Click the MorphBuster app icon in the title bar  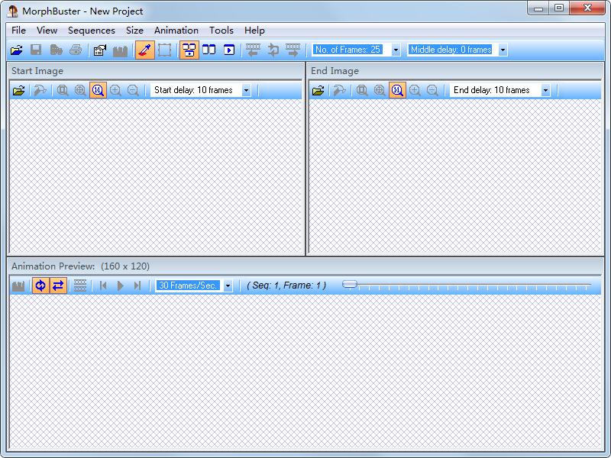(12, 11)
